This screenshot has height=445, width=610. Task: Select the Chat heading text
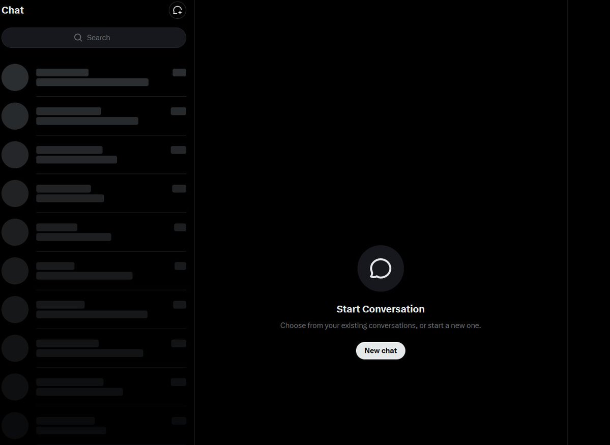(13, 10)
